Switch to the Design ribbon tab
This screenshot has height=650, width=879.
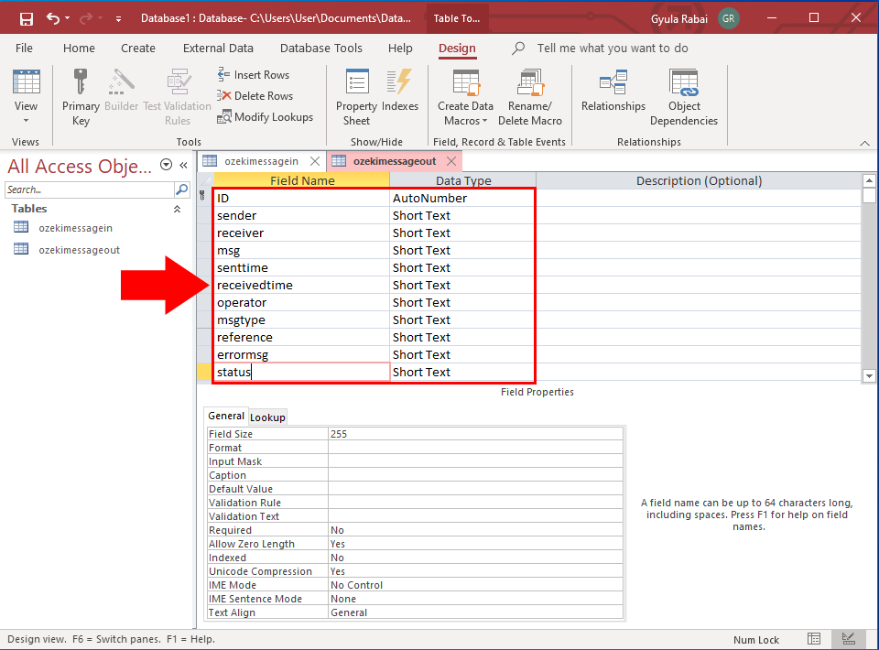point(457,48)
